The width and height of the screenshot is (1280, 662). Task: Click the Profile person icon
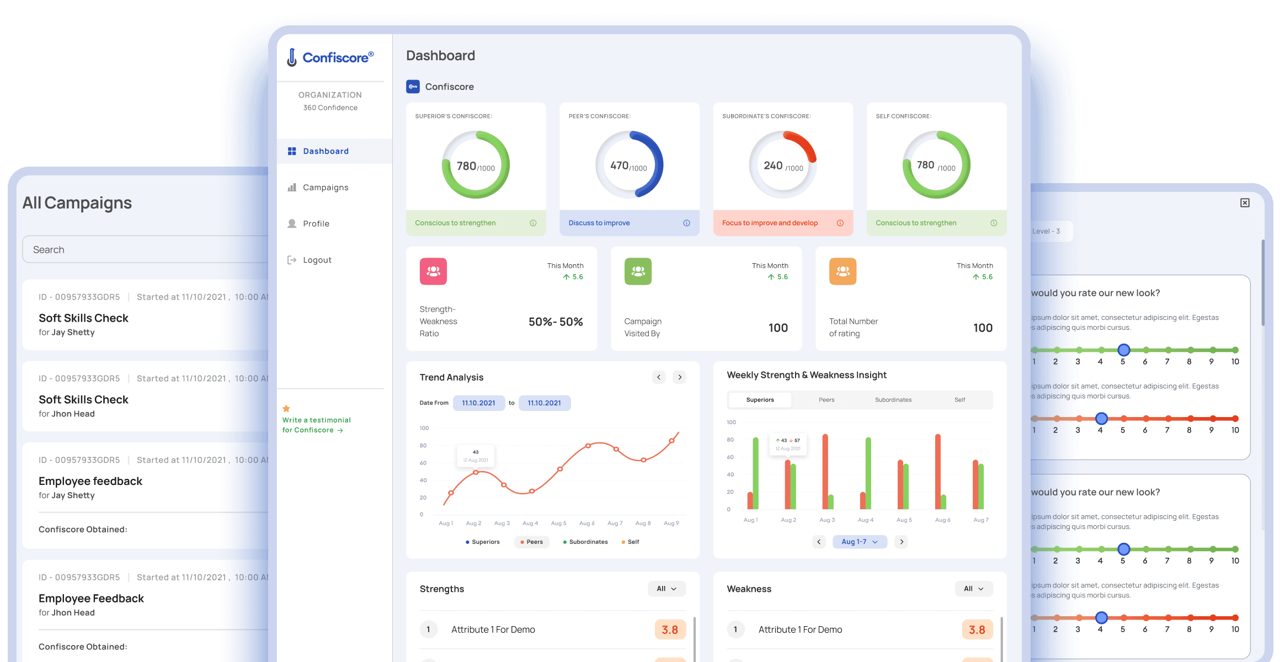[x=292, y=223]
